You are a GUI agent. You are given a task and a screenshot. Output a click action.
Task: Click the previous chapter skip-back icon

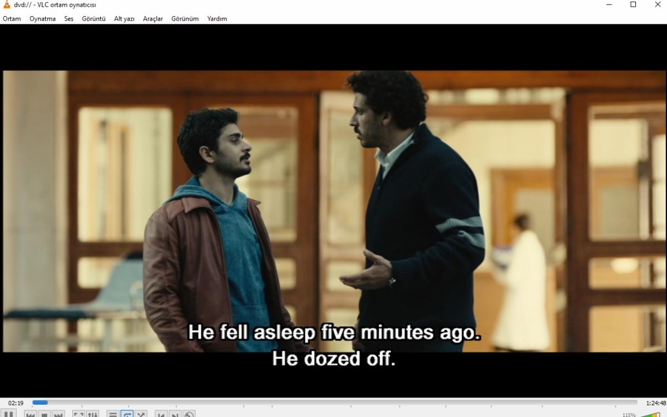click(30, 414)
